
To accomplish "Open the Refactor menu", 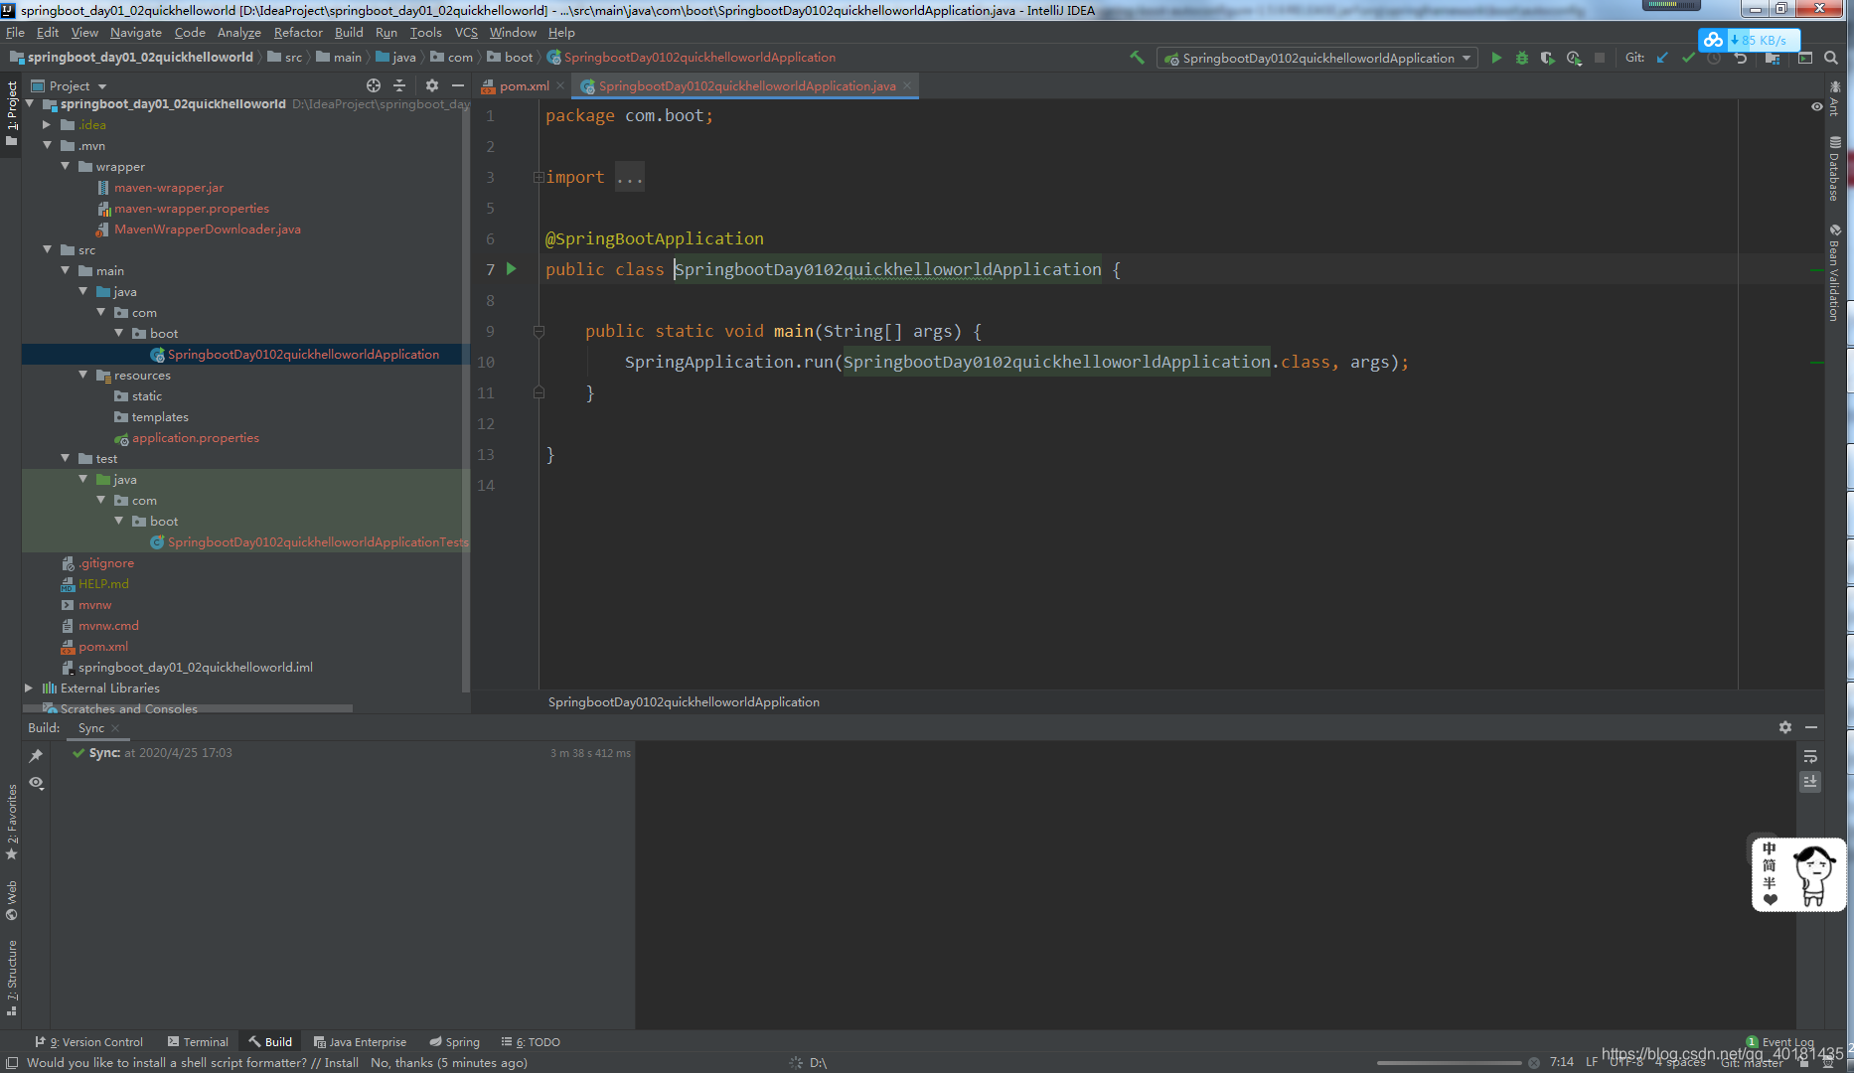I will point(298,32).
